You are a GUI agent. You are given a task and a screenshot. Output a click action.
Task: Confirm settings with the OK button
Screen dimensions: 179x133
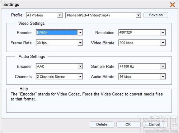pos(128,124)
